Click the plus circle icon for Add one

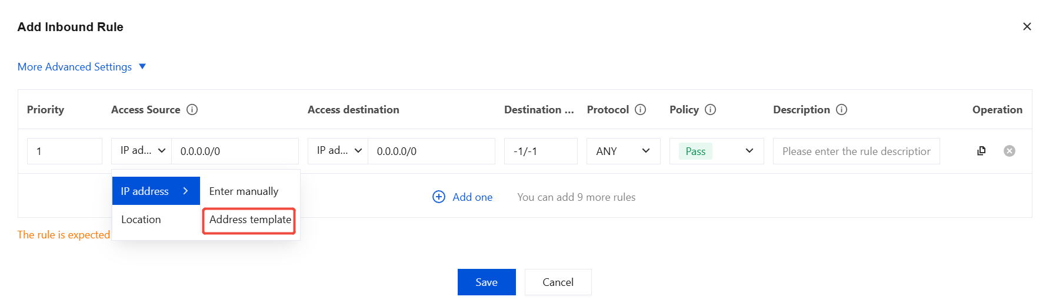(x=439, y=197)
